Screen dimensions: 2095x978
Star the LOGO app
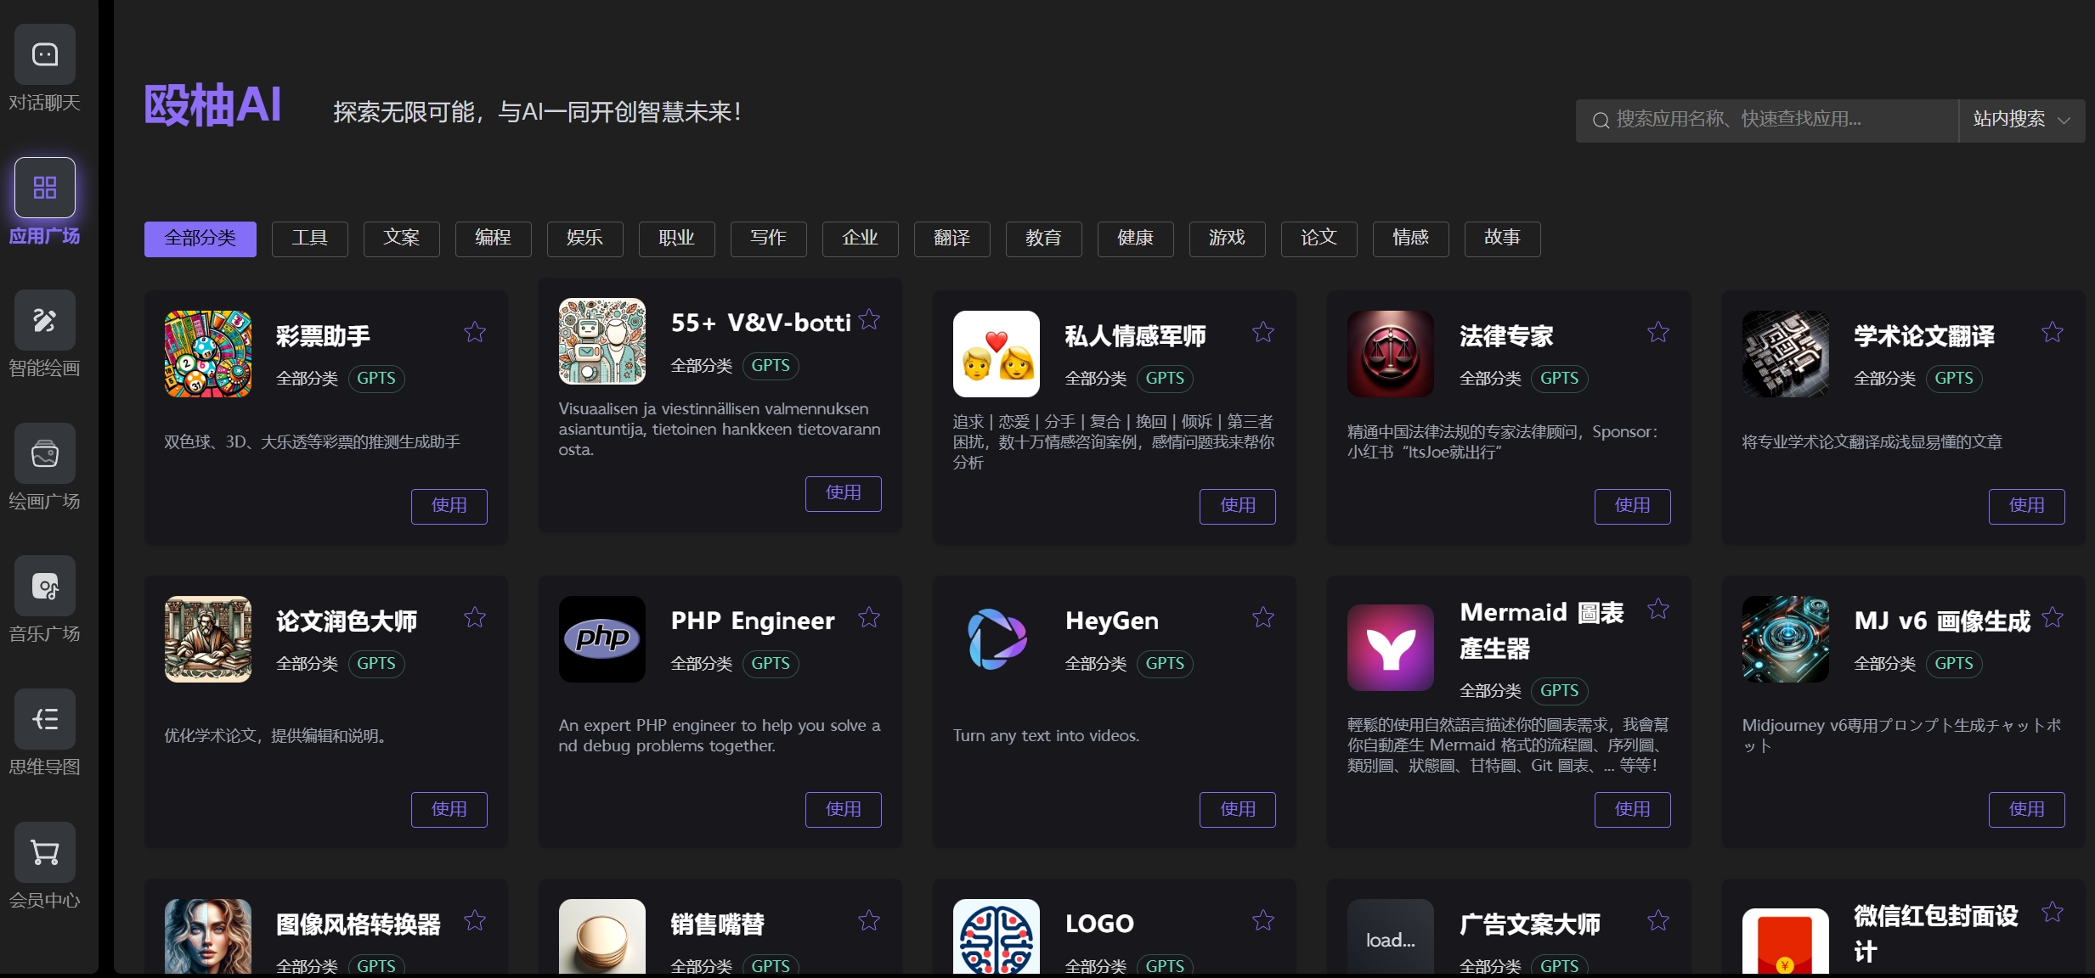tap(1263, 920)
